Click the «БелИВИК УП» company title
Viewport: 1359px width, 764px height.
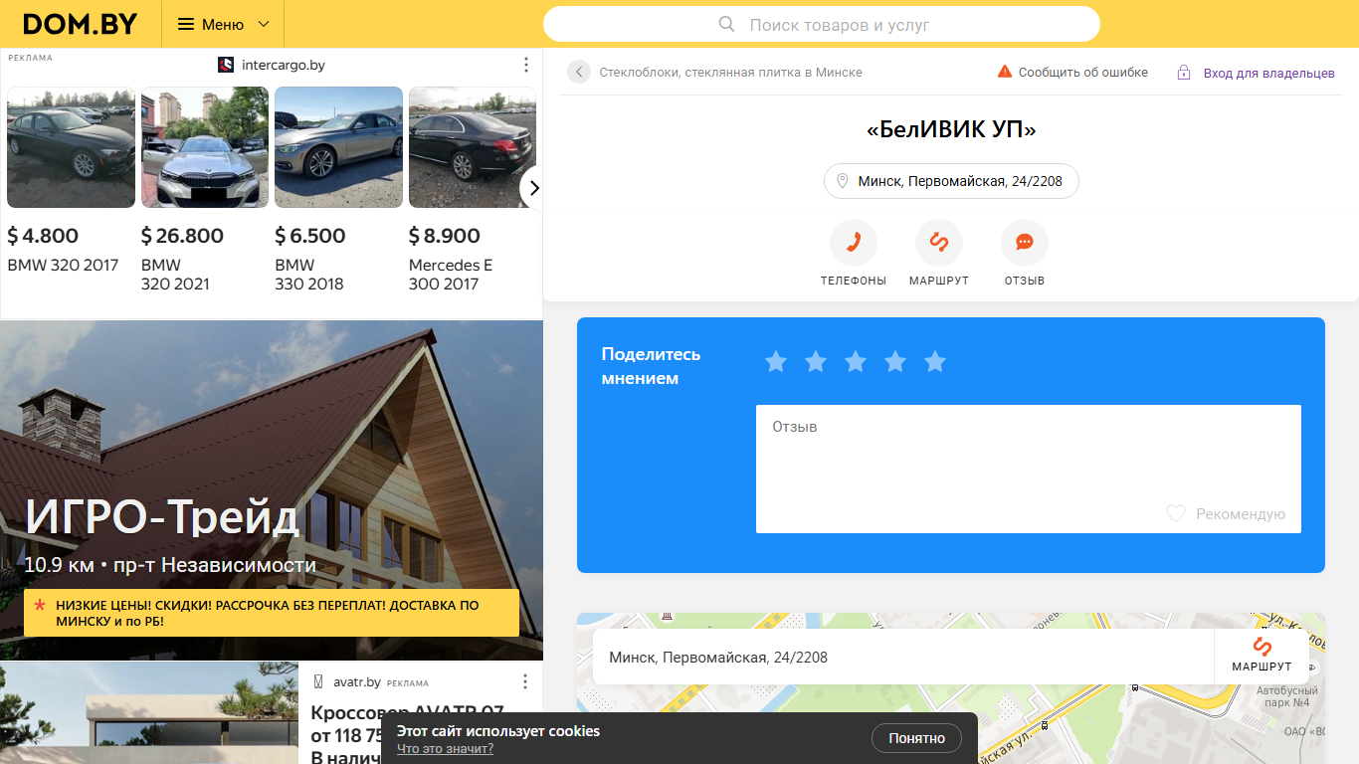[x=951, y=130]
